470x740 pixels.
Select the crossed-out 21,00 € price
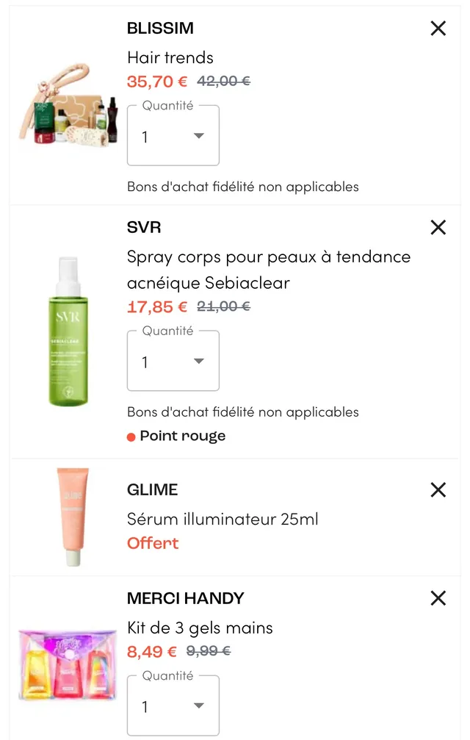223,306
